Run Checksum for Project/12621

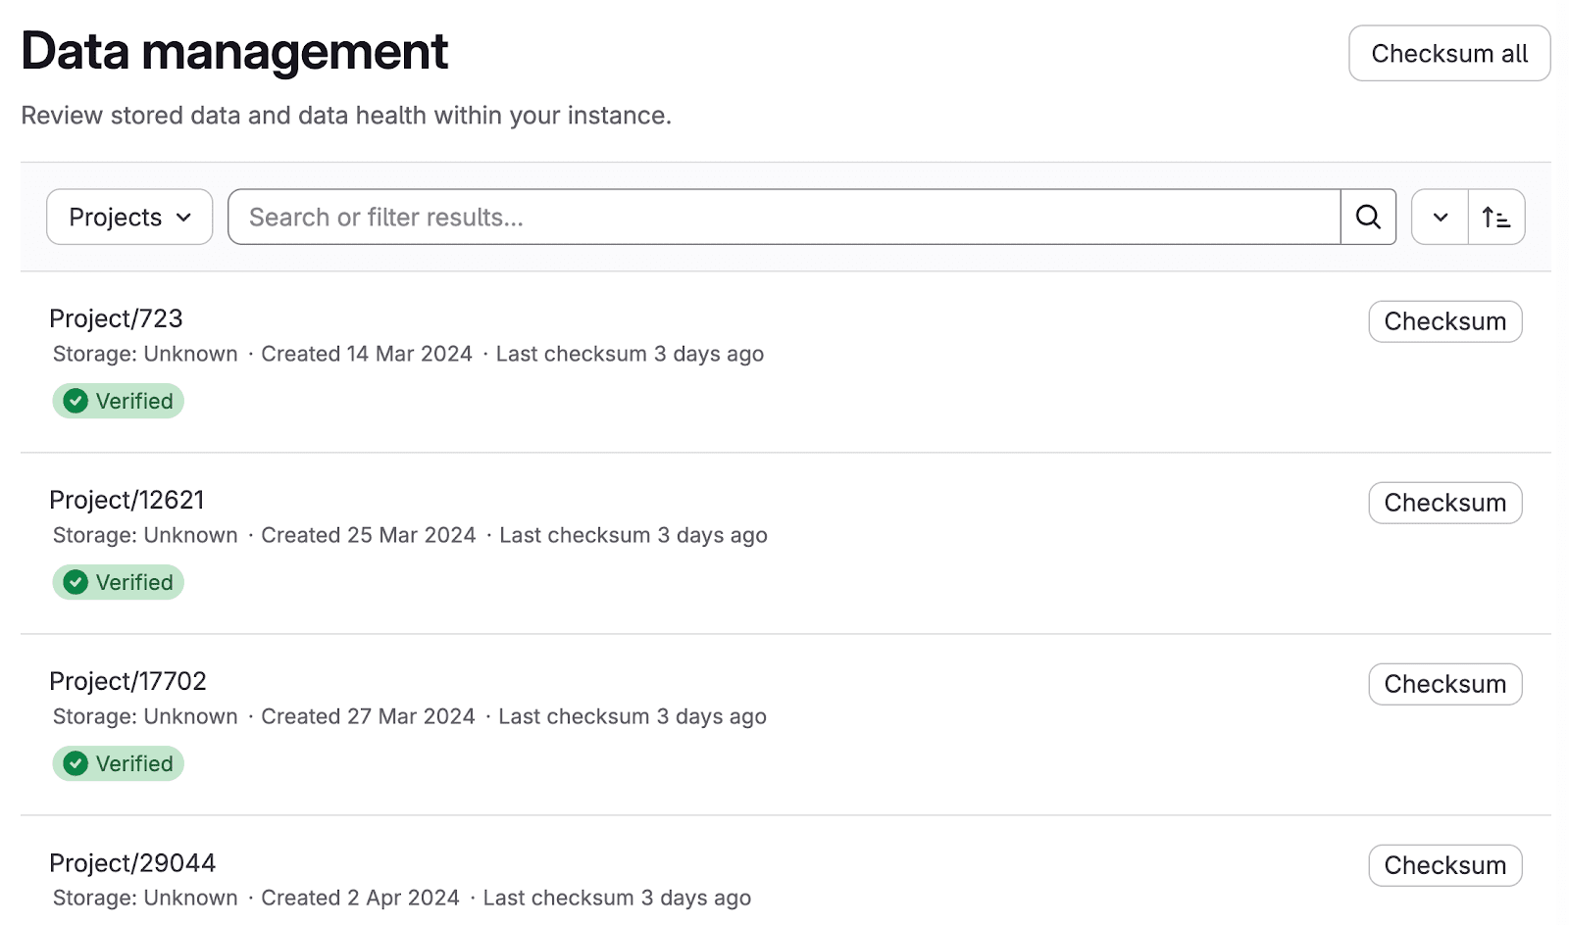coord(1444,503)
